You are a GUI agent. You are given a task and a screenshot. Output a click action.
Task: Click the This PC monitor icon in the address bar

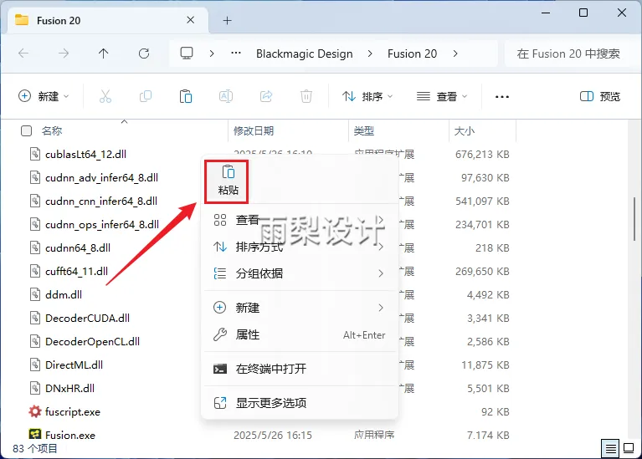point(187,54)
